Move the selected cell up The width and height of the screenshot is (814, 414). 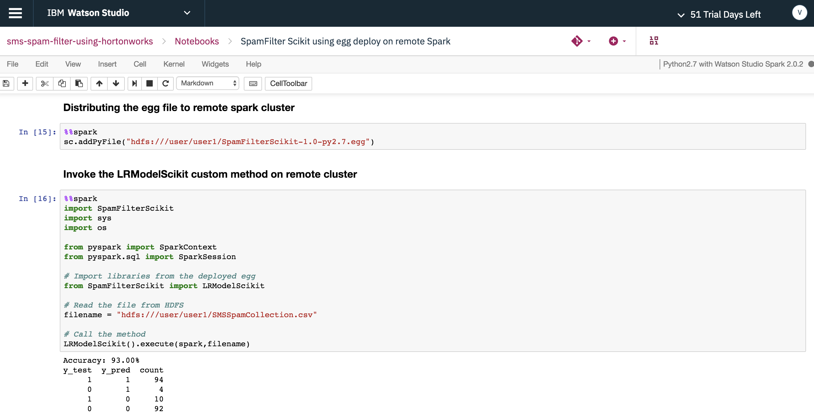(99, 83)
